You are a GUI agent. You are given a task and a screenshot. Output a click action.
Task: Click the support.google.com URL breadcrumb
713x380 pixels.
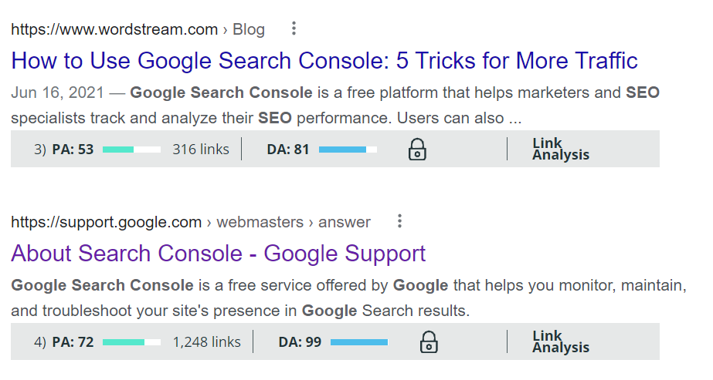107,223
